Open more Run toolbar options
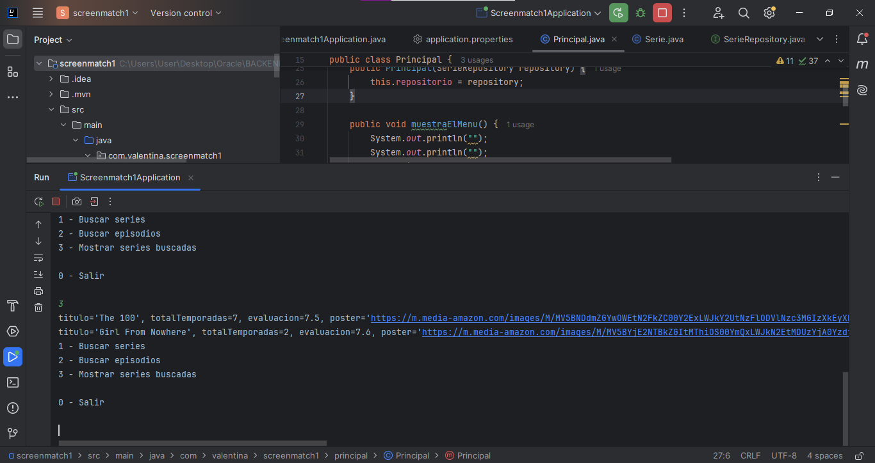This screenshot has width=875, height=463. (x=110, y=201)
